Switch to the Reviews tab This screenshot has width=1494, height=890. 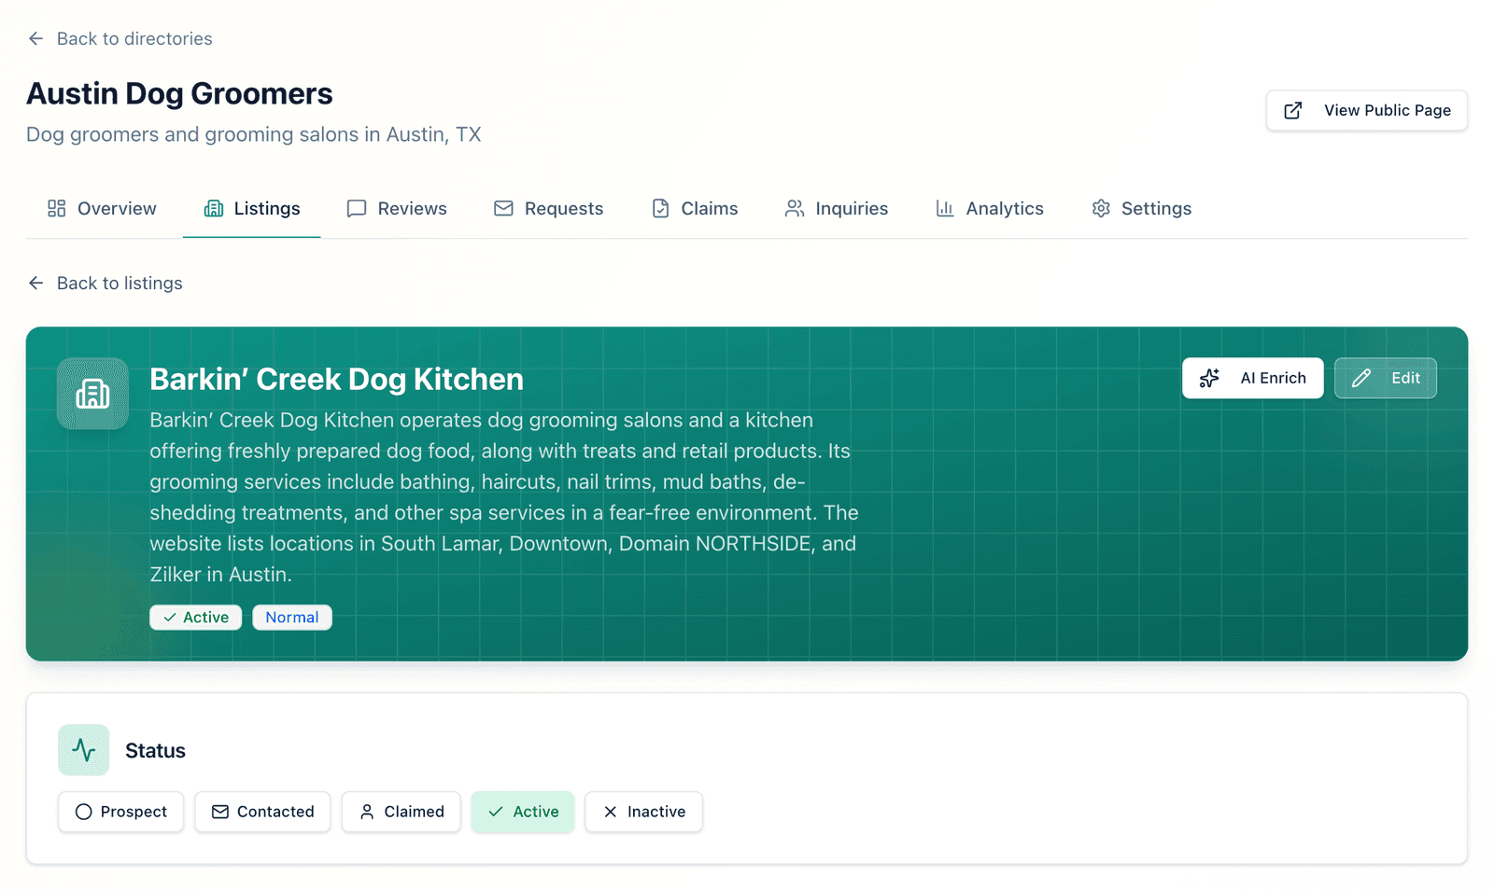(x=397, y=208)
